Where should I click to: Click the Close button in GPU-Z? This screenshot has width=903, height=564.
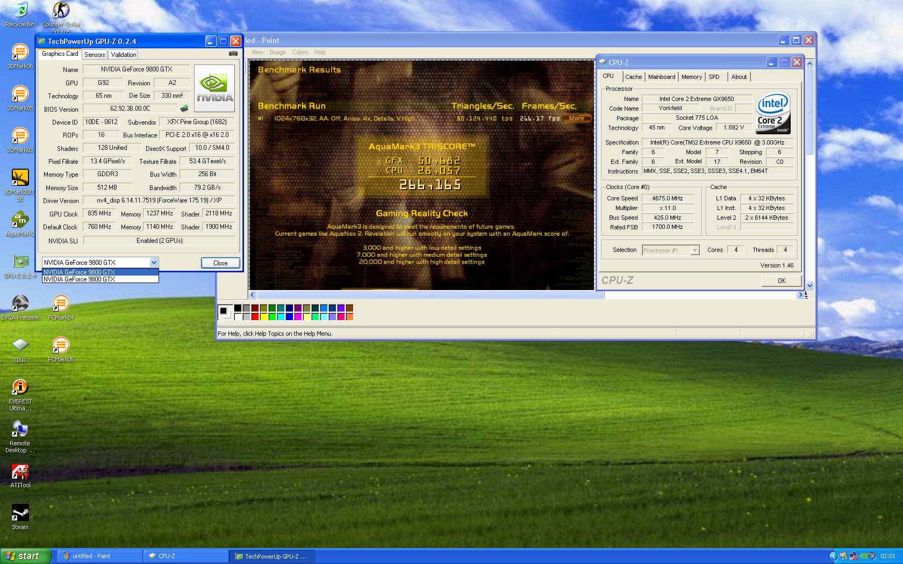click(220, 263)
